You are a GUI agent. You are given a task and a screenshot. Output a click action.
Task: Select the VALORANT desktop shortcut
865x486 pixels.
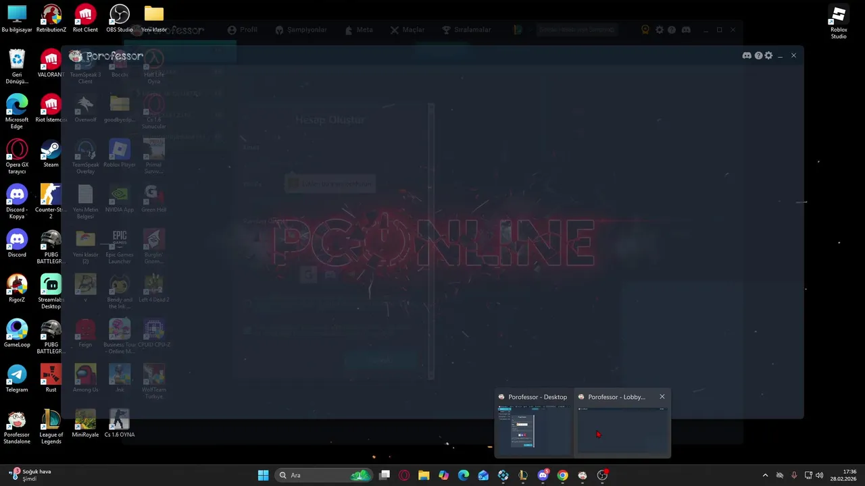pos(51,63)
